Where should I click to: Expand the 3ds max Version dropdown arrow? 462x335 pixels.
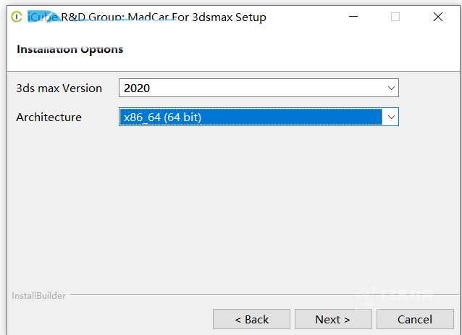pyautogui.click(x=391, y=88)
